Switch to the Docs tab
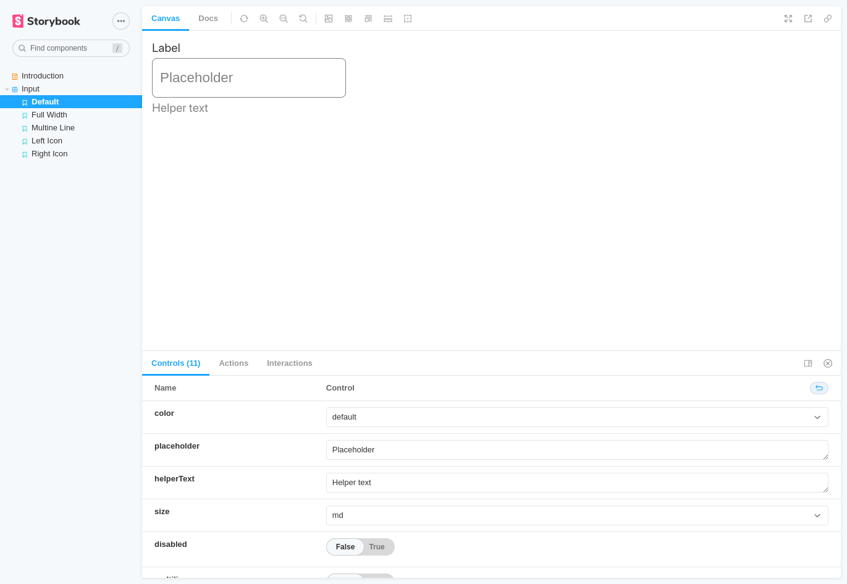This screenshot has height=584, width=847. (x=208, y=19)
